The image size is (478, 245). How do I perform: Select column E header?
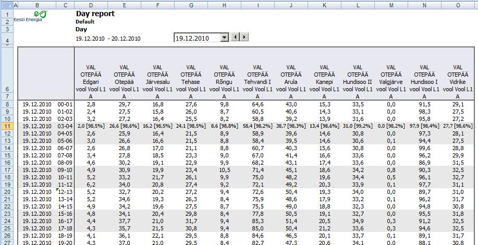click(125, 6)
